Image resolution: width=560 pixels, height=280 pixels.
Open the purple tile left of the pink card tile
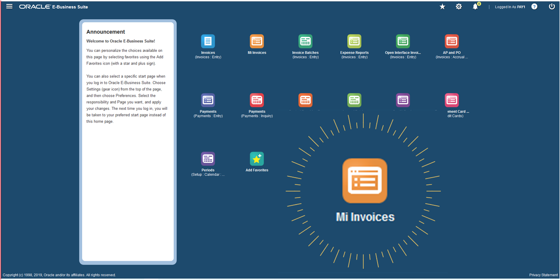click(x=403, y=100)
